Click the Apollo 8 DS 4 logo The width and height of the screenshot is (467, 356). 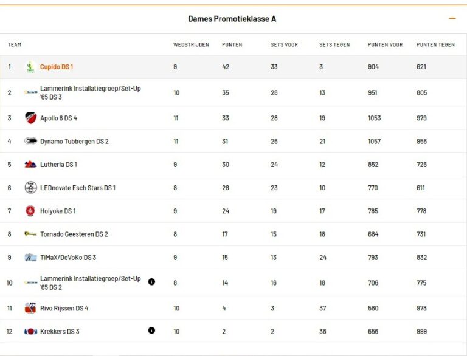[30, 118]
